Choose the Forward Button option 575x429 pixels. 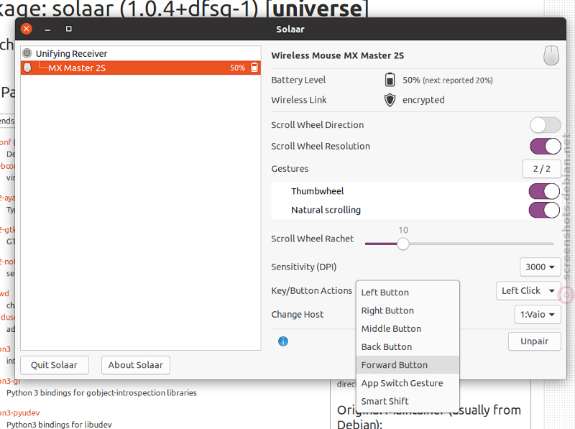(408, 365)
